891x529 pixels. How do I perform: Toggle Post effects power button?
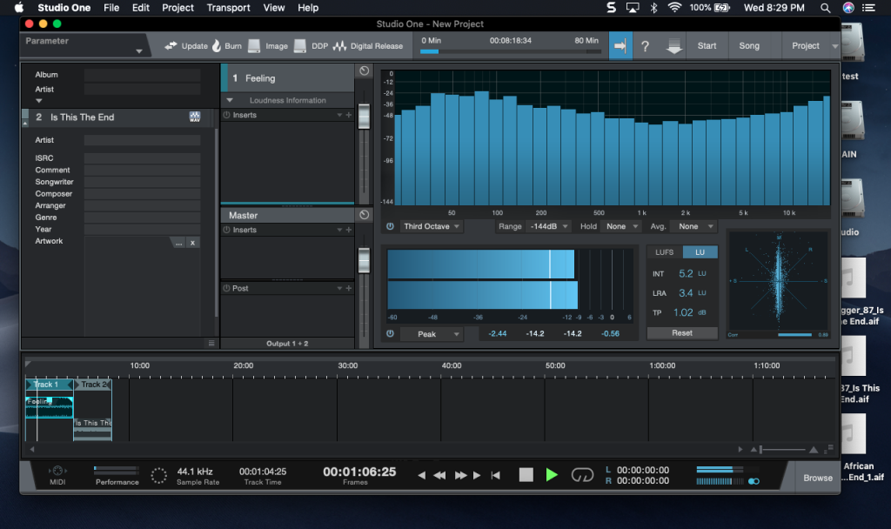(227, 288)
